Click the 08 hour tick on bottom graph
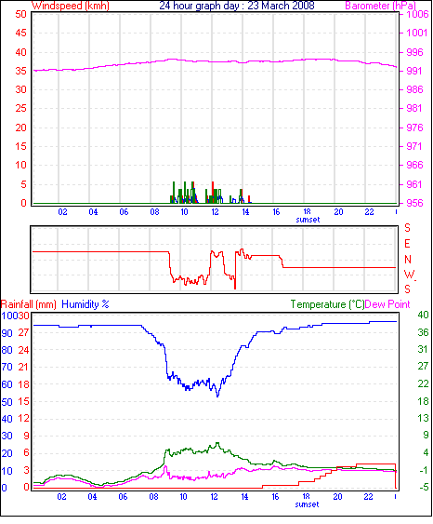Screen dimensions: 433x524 click(x=153, y=497)
